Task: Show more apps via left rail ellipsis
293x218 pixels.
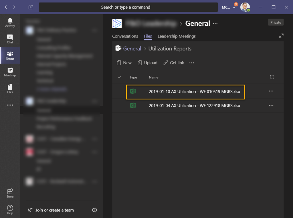Action: coord(10,105)
